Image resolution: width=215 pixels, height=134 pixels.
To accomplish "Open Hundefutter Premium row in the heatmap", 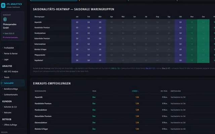I will click(42, 27).
